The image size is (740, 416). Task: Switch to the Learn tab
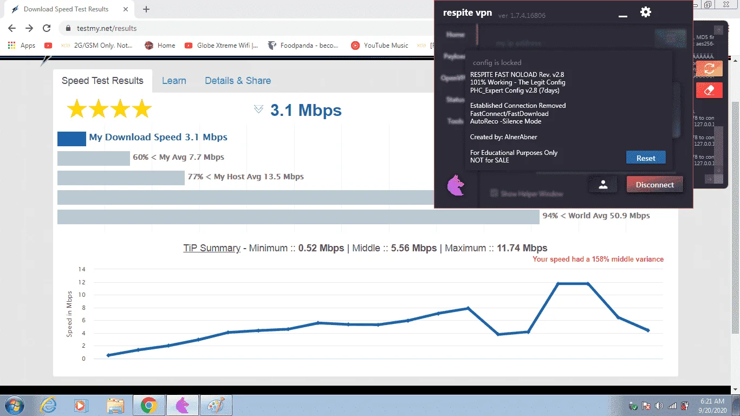click(x=174, y=81)
